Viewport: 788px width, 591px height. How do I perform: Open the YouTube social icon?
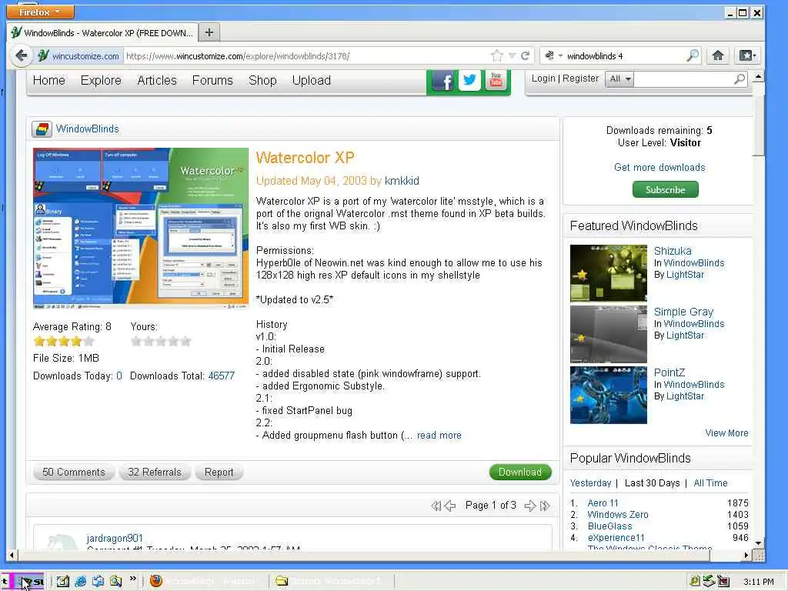(x=496, y=80)
